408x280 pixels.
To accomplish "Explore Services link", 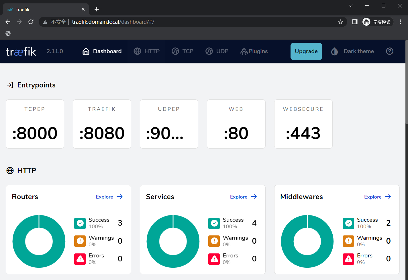I will [x=238, y=197].
